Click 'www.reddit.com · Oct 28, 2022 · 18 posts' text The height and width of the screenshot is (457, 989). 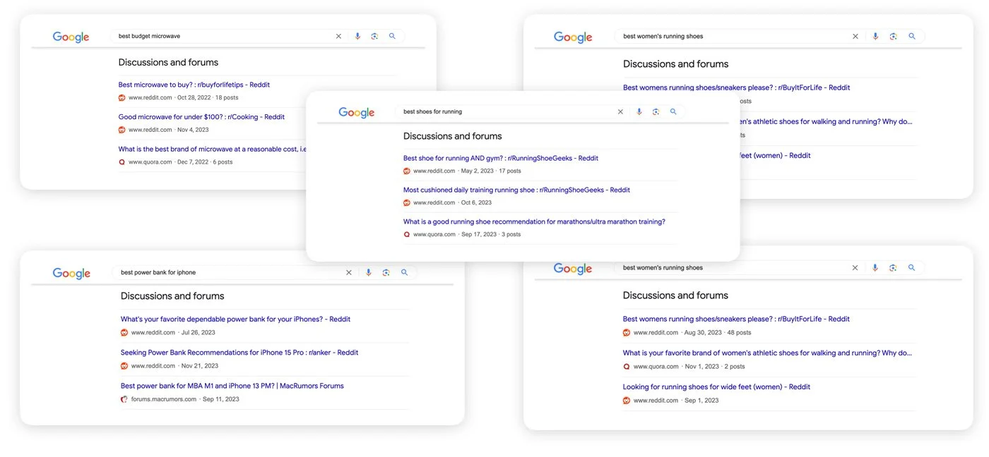click(184, 98)
